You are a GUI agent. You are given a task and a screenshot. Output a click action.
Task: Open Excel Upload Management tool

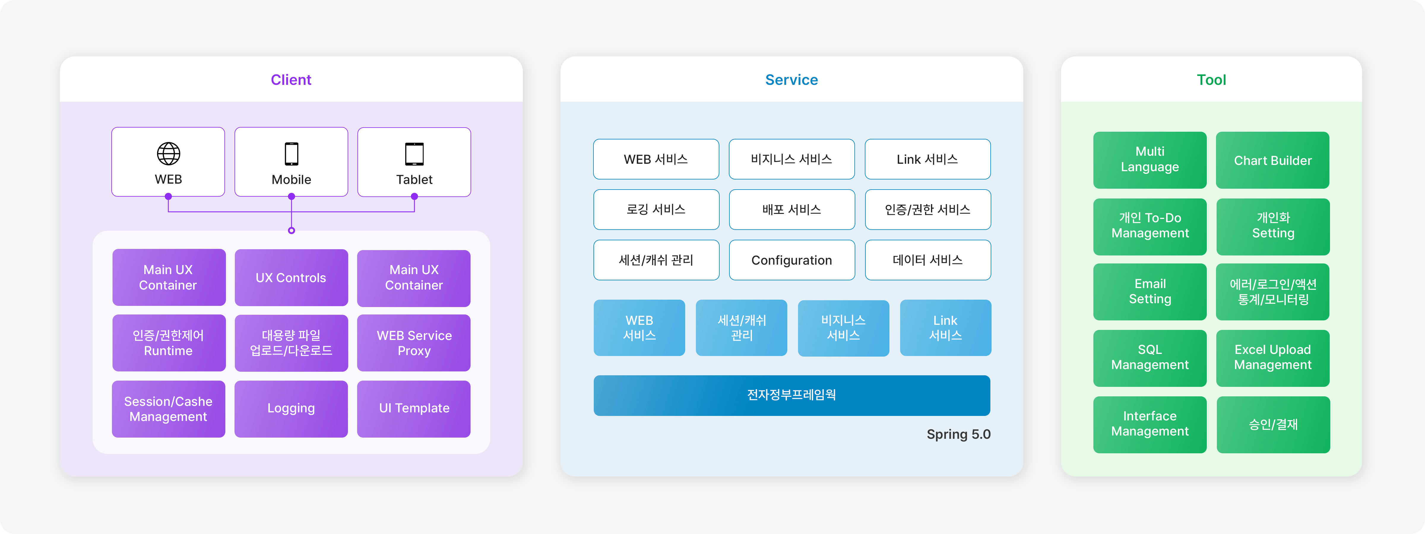[x=1272, y=357]
